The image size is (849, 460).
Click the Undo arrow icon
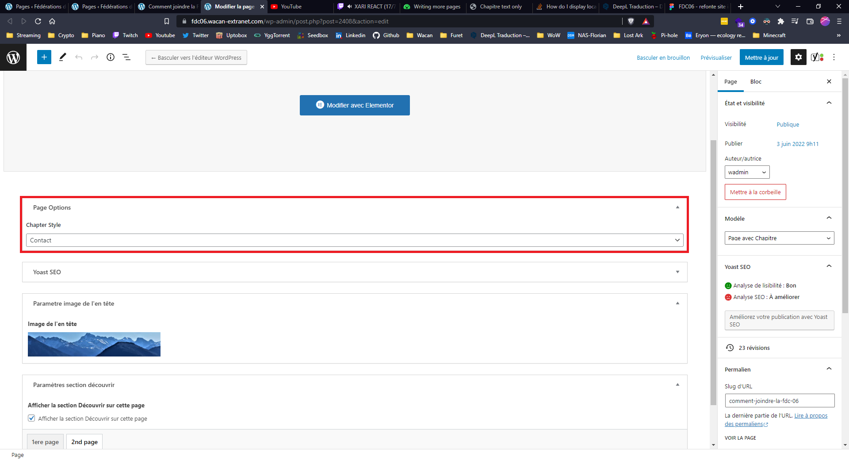79,57
